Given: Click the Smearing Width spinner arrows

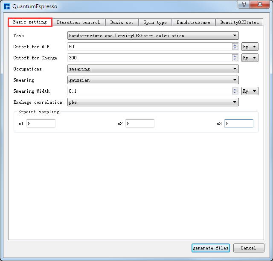Looking at the screenshot, I should [235, 91].
